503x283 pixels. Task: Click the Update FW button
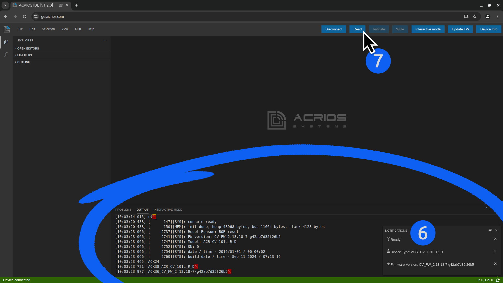(460, 29)
